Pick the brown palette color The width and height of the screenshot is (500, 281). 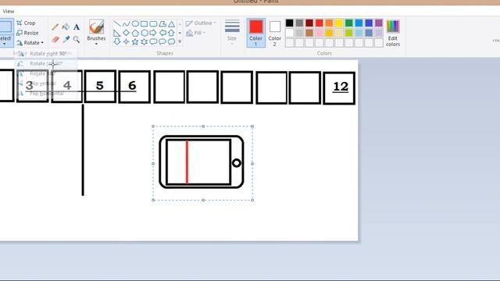tap(309, 33)
